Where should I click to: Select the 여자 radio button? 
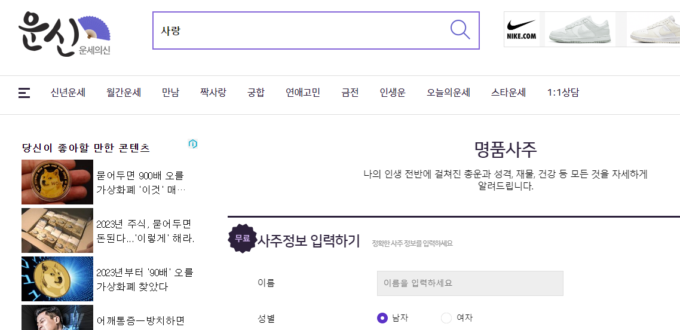click(446, 318)
